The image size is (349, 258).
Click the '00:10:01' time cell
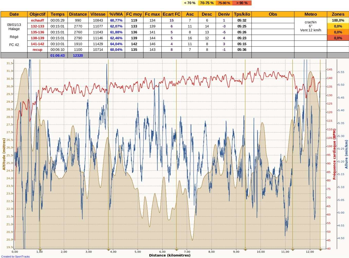(x=58, y=44)
